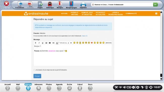Insert the sunglasses cool emoticon
The image size is (164, 92).
pyautogui.click(x=86, y=43)
